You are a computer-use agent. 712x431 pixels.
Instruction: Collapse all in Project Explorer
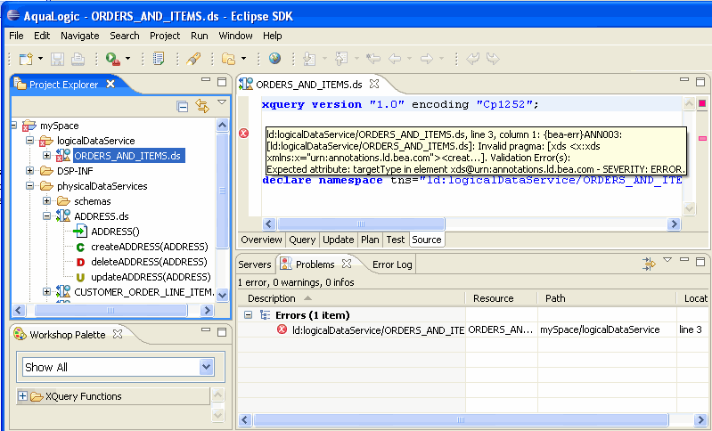(183, 107)
